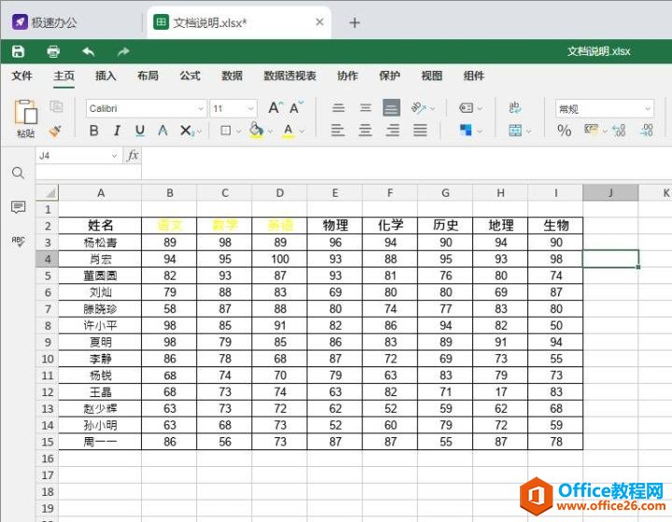The width and height of the screenshot is (672, 522).
Task: Toggle bold formatting
Action: pos(94,130)
